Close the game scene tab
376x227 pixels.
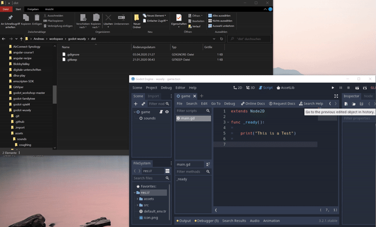pos(194,96)
